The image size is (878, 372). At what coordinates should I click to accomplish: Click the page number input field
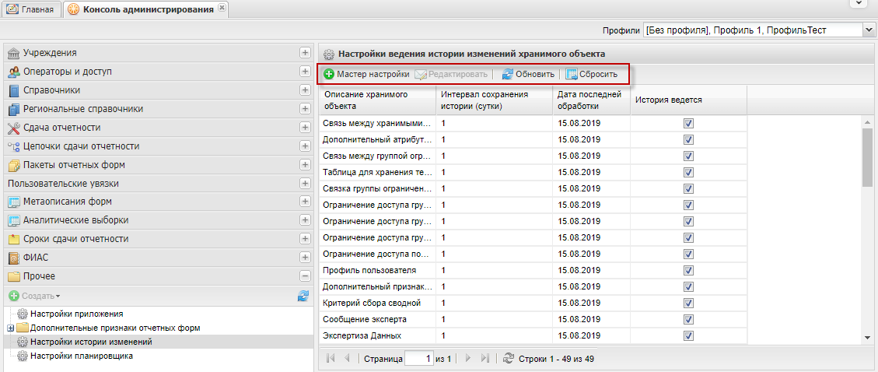[x=419, y=358]
